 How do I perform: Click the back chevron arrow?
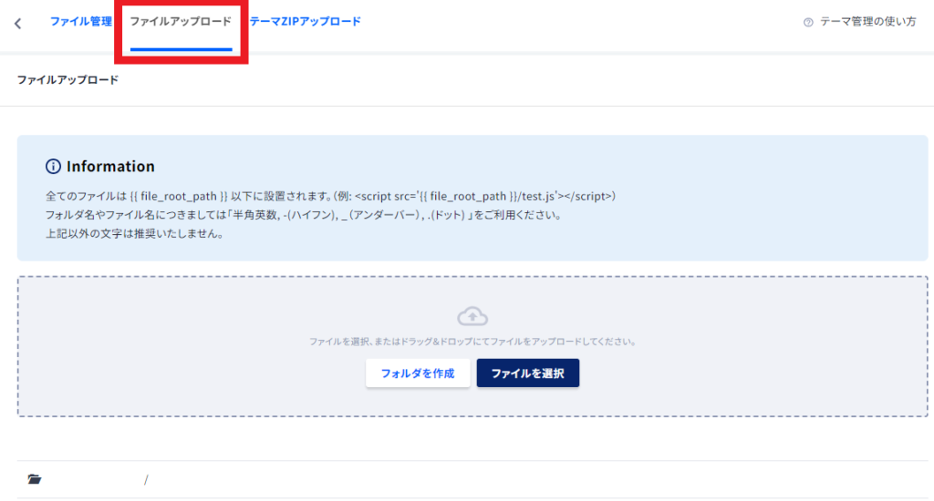[17, 24]
